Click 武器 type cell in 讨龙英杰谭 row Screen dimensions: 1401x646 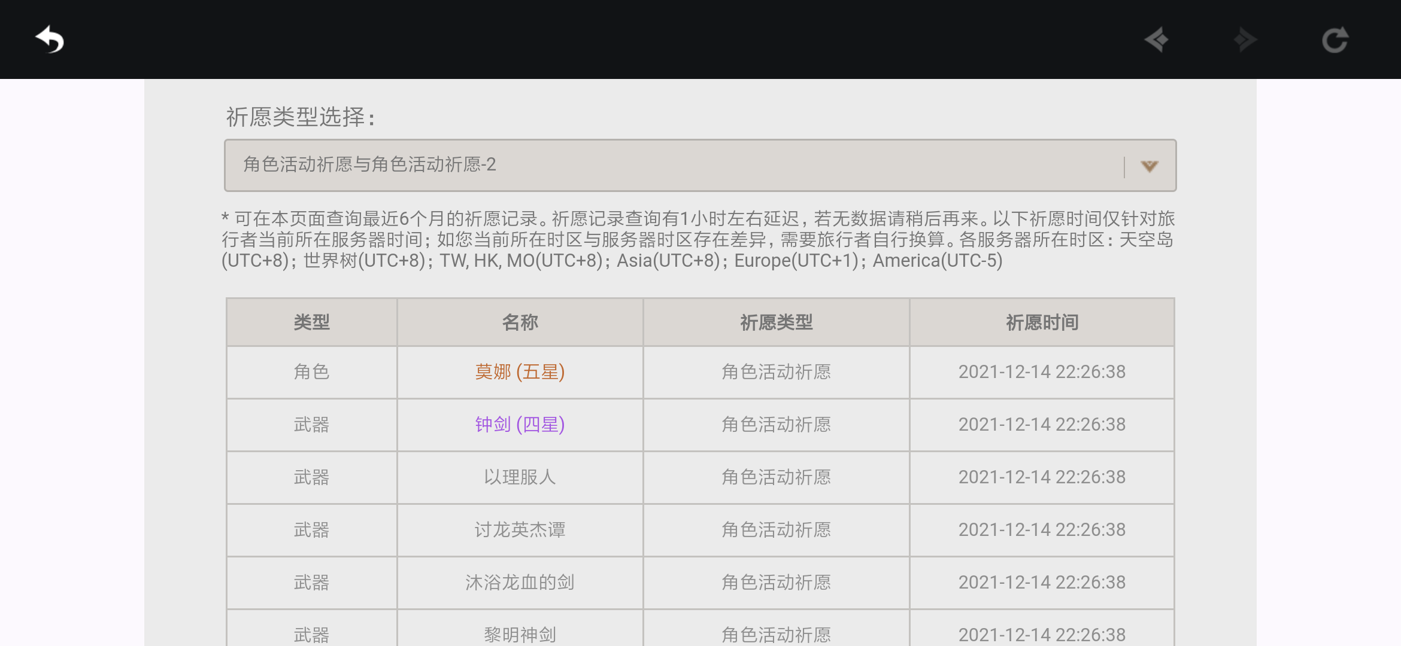(x=311, y=530)
